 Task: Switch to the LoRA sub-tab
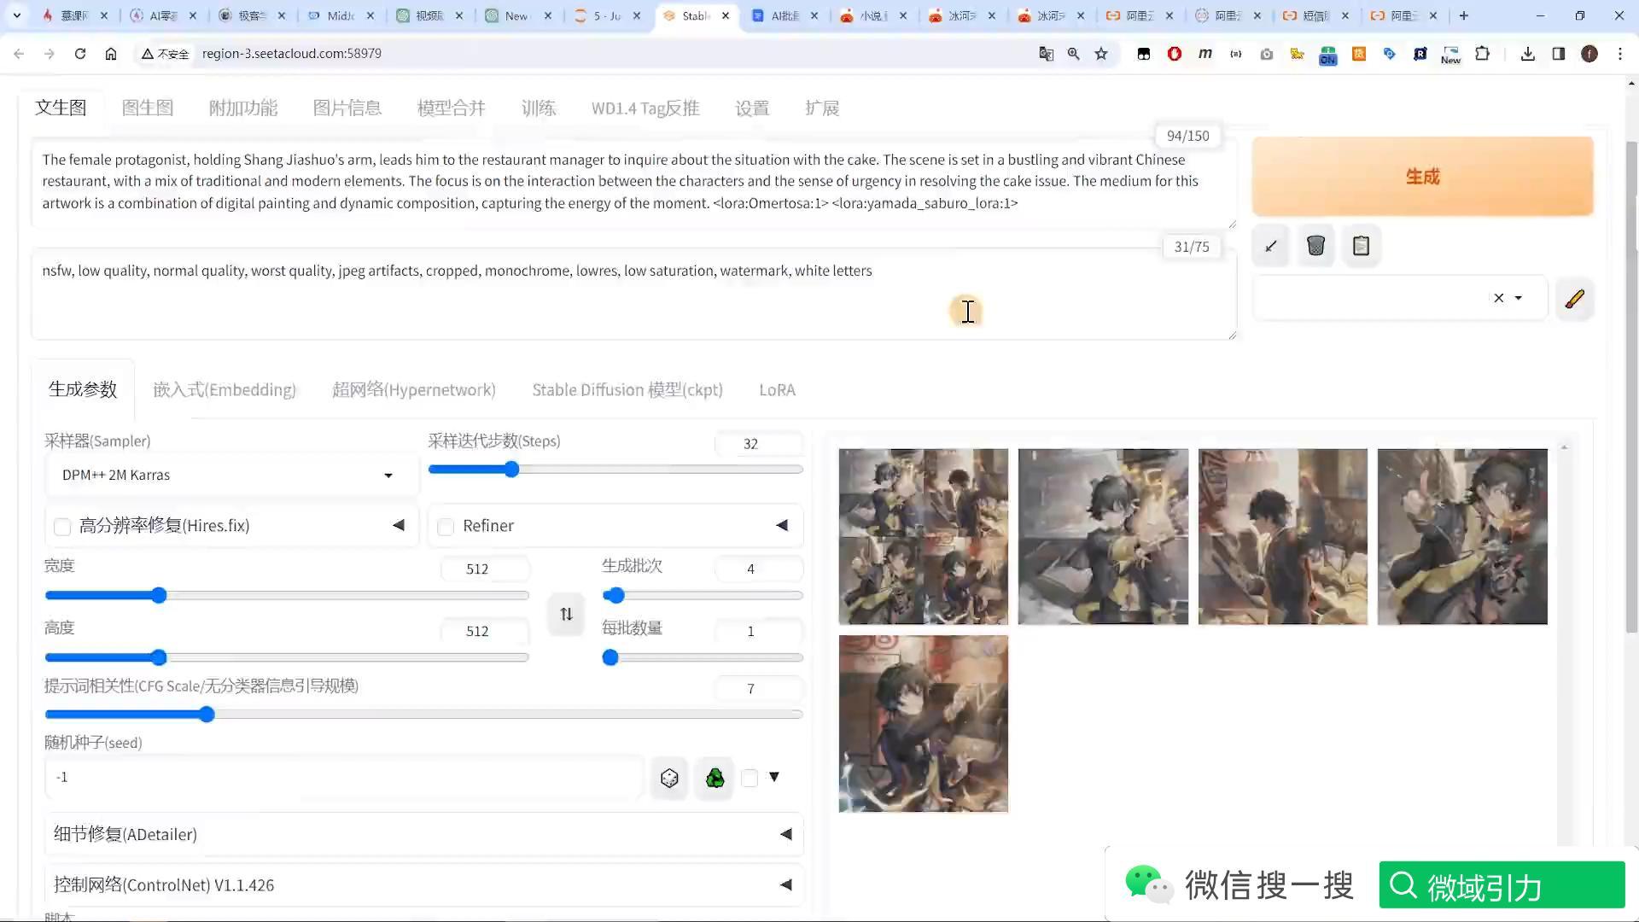pyautogui.click(x=777, y=390)
